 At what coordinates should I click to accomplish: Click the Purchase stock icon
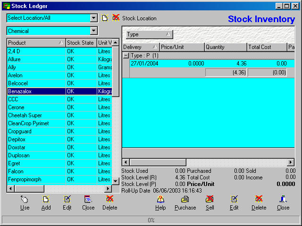click(185, 199)
